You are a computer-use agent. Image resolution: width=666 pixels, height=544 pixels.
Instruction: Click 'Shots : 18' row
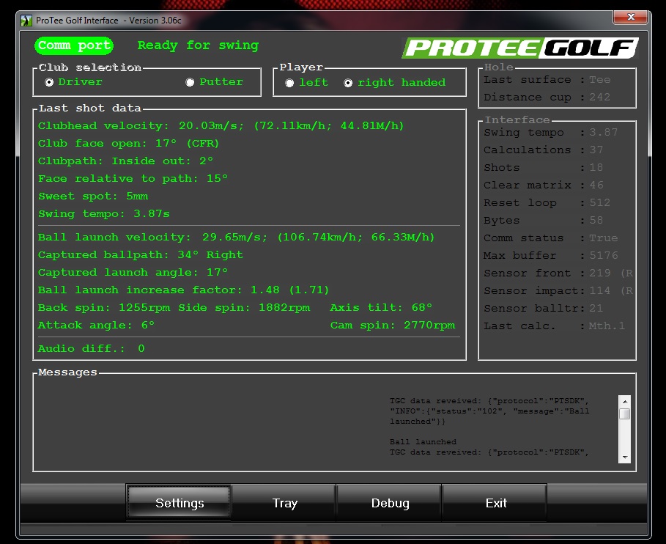point(543,168)
